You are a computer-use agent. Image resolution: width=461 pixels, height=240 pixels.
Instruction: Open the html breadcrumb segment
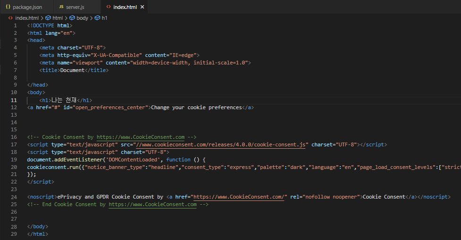58,18
